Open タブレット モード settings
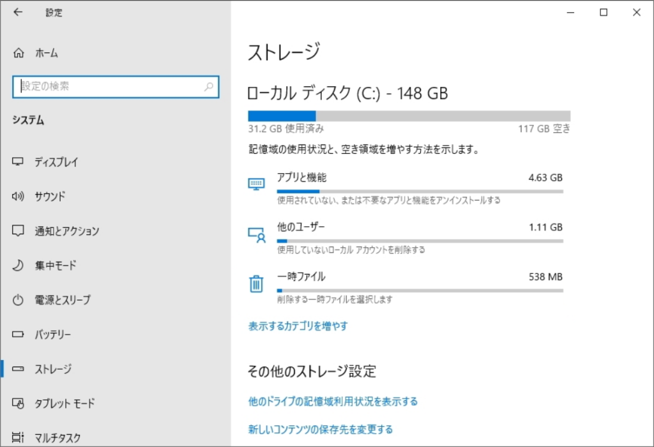Viewport: 654px width, 447px height. (65, 403)
